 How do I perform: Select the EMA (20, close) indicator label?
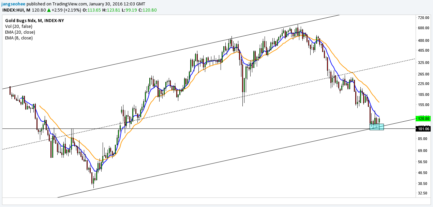[x=20, y=32]
